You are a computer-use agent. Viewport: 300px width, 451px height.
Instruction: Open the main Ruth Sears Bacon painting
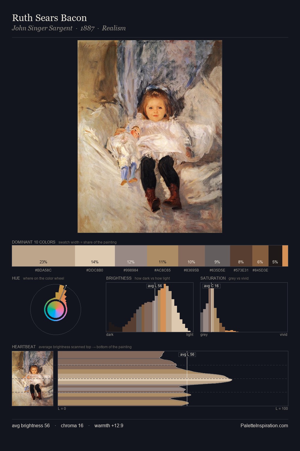(x=150, y=137)
